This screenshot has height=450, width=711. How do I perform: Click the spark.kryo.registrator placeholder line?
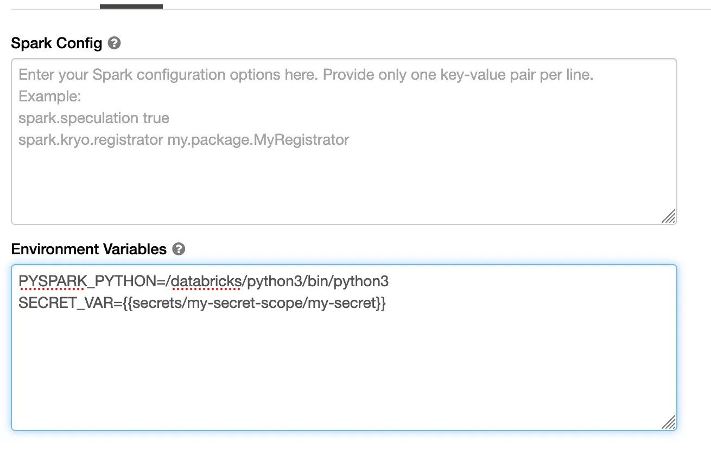coord(183,140)
